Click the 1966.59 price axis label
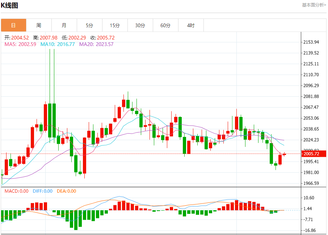The image size is (328, 235). pos(311,183)
